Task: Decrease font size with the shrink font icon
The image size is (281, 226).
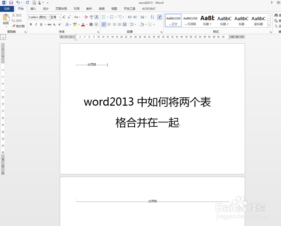Action: click(x=69, y=17)
